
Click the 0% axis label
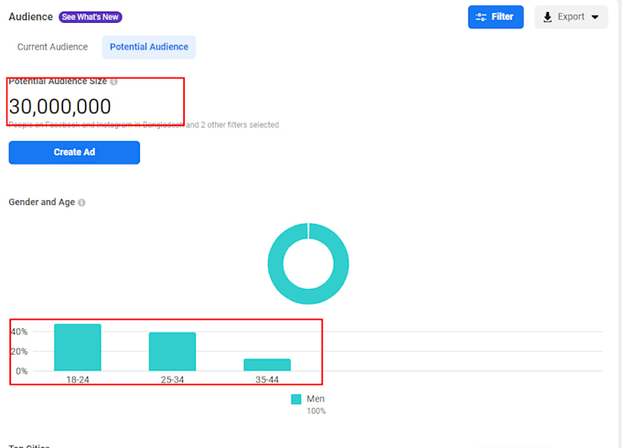click(x=21, y=371)
